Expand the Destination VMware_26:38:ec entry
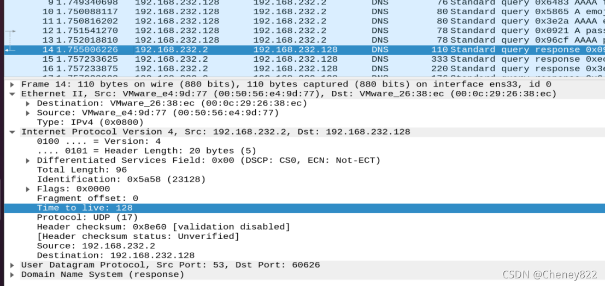Image resolution: width=605 pixels, height=286 pixels. [28, 103]
